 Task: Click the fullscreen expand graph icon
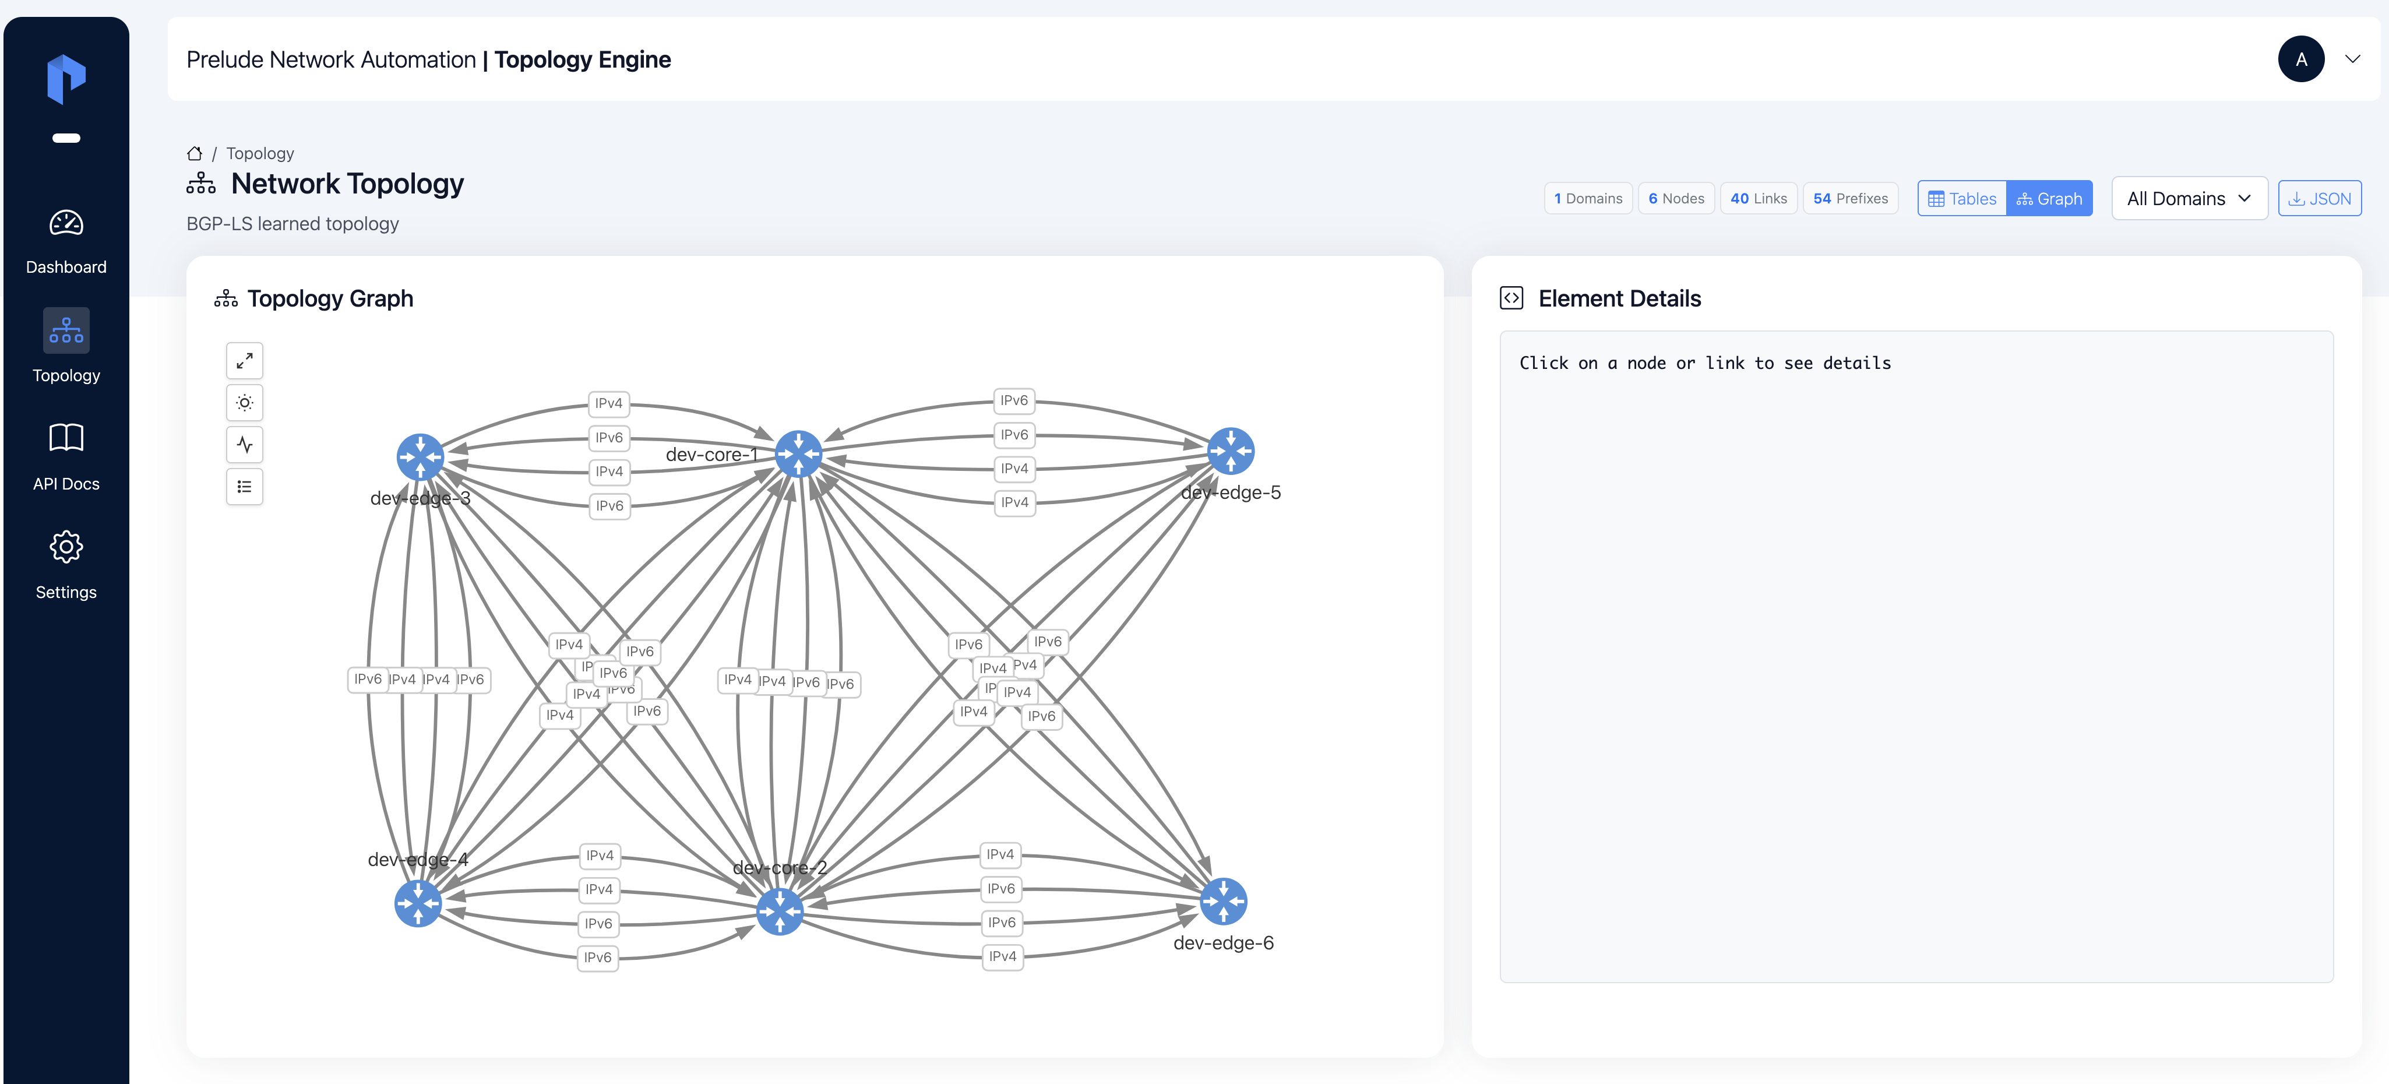245,361
